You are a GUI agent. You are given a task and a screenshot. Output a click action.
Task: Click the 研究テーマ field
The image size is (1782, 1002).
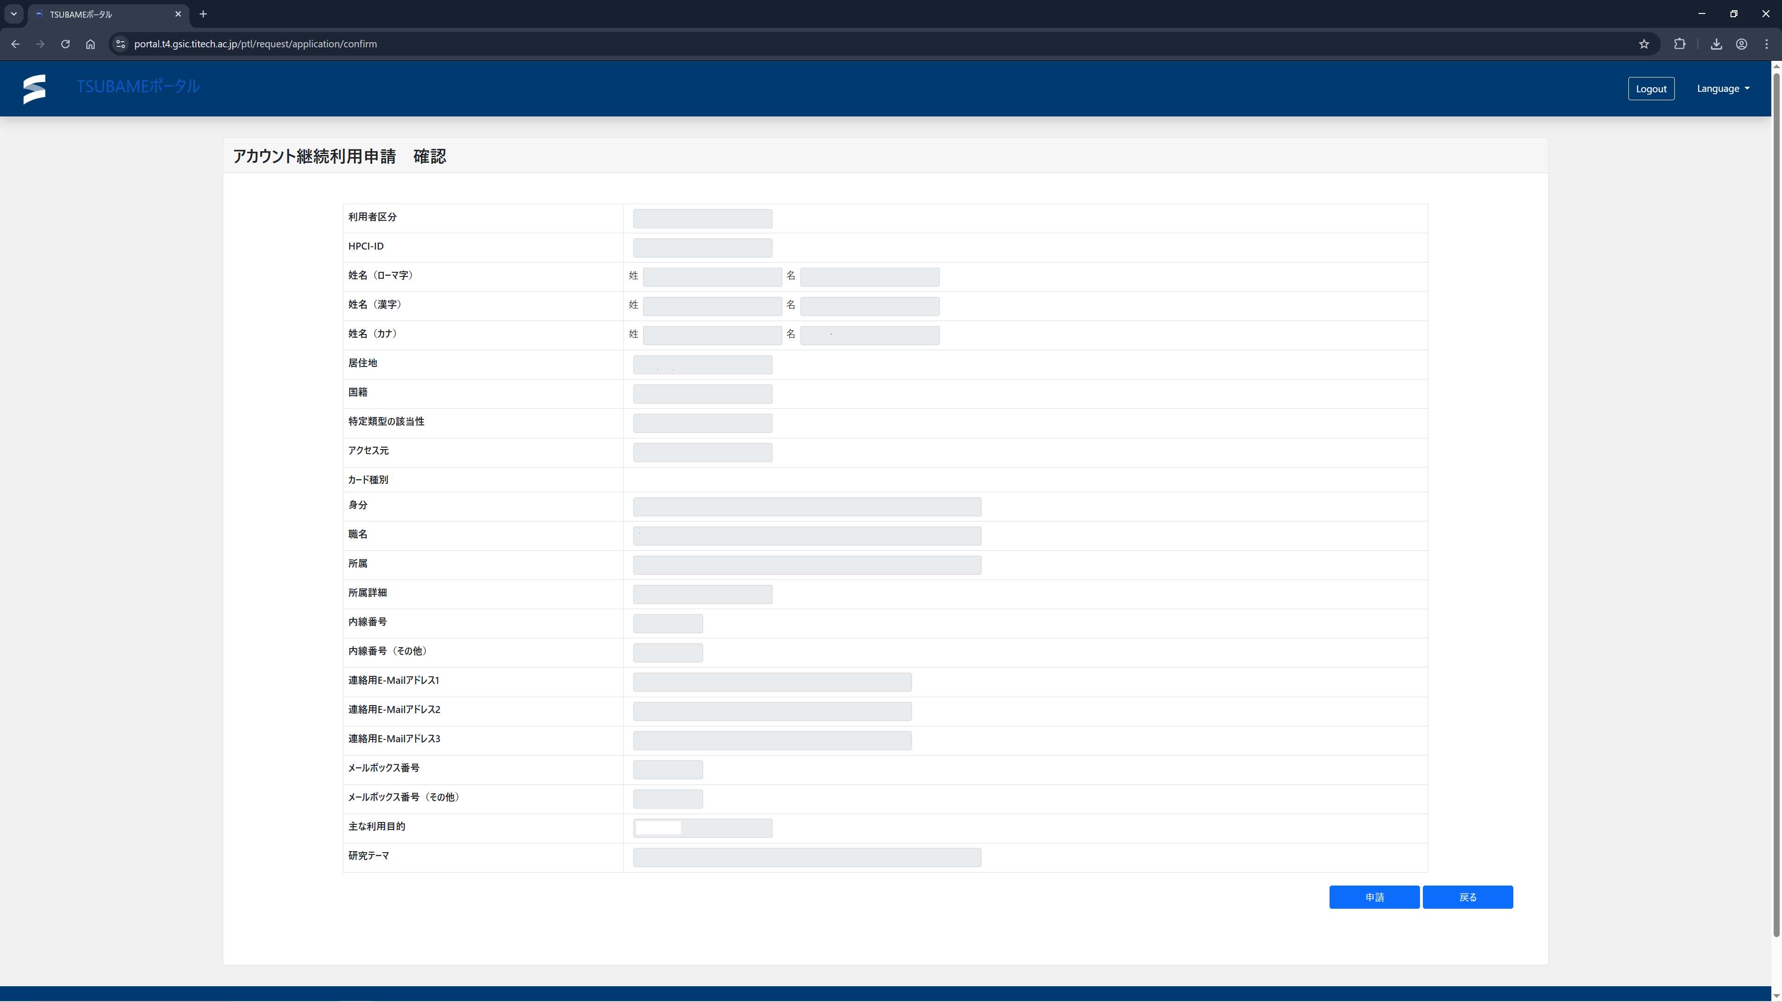point(807,857)
